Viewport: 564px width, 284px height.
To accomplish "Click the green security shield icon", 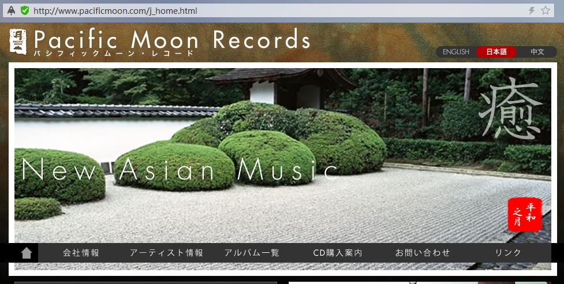I will [25, 10].
